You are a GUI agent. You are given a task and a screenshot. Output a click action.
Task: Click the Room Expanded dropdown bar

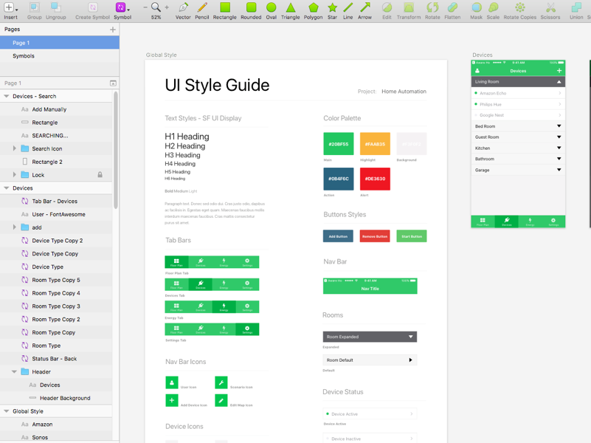tap(370, 337)
